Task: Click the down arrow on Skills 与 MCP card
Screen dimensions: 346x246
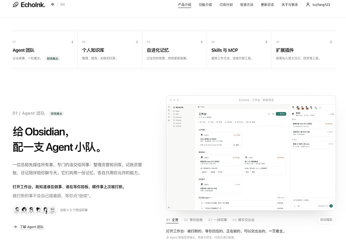Action: [x=266, y=42]
